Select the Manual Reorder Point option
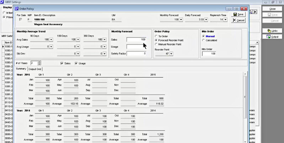 (x=156, y=45)
